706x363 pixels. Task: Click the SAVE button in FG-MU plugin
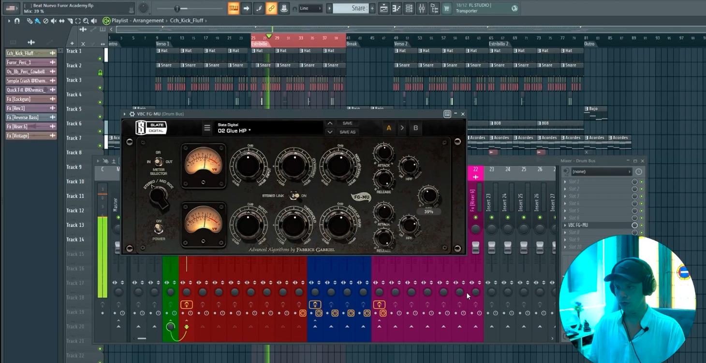[x=347, y=124]
